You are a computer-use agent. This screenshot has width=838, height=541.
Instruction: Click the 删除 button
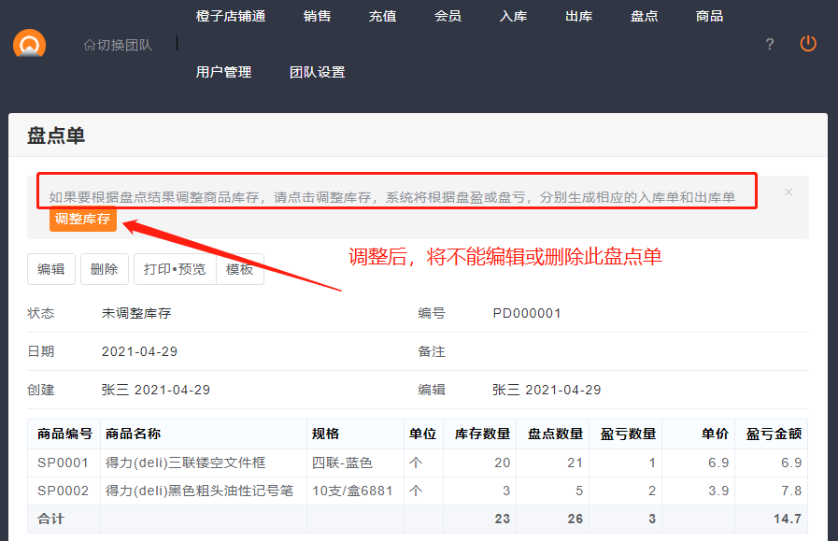click(x=104, y=269)
